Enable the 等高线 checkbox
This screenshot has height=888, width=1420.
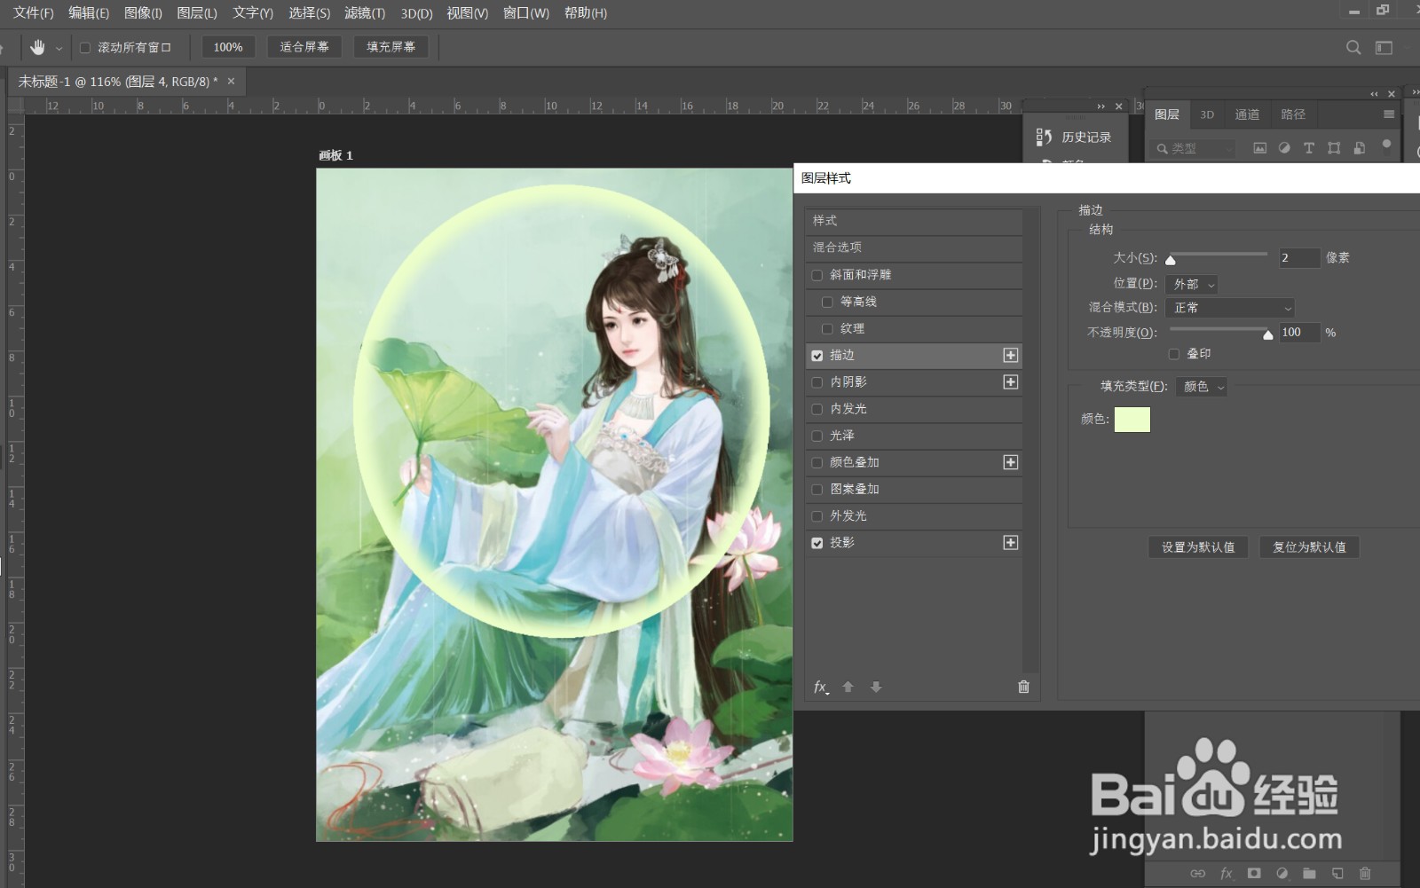(x=827, y=302)
